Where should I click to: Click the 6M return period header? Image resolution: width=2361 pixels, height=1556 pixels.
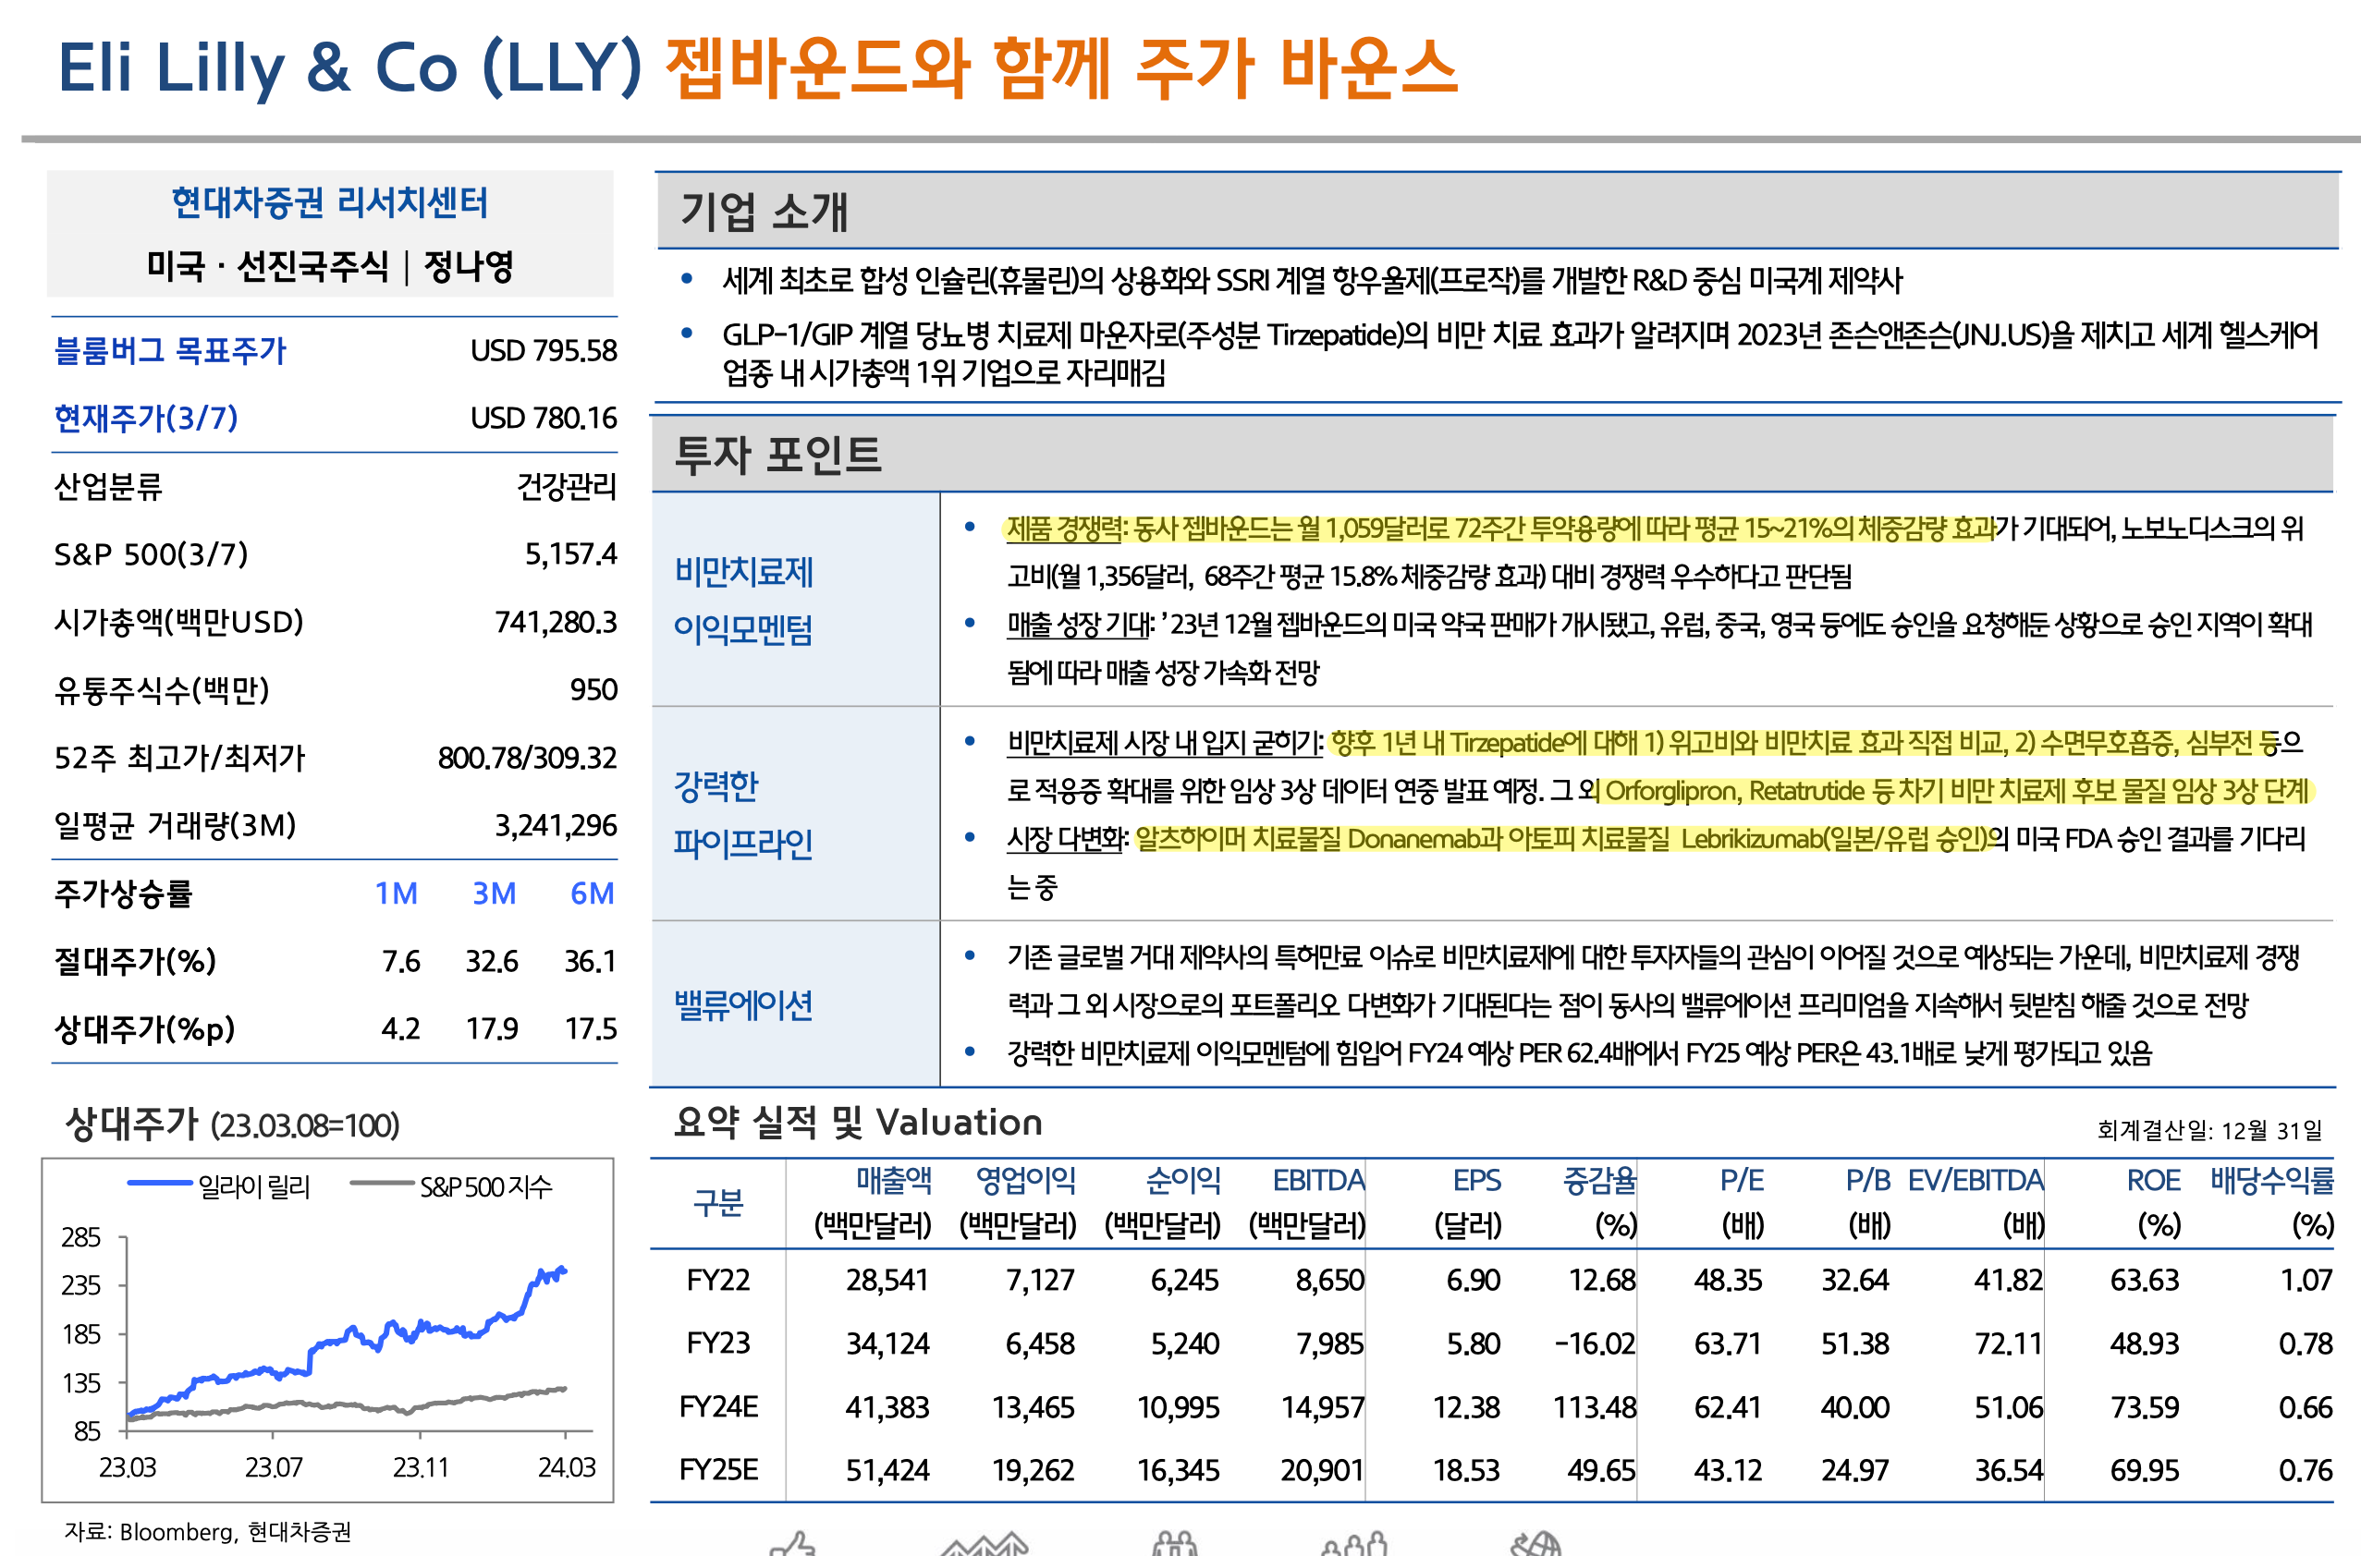[x=592, y=893]
